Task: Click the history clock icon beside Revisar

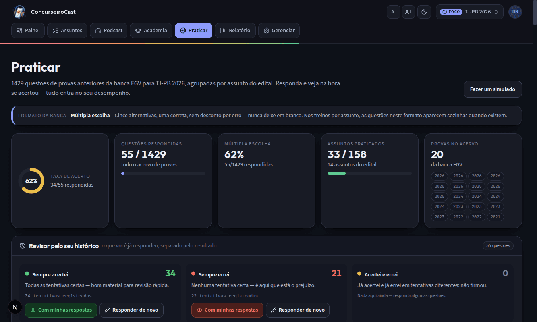Action: tap(23, 246)
